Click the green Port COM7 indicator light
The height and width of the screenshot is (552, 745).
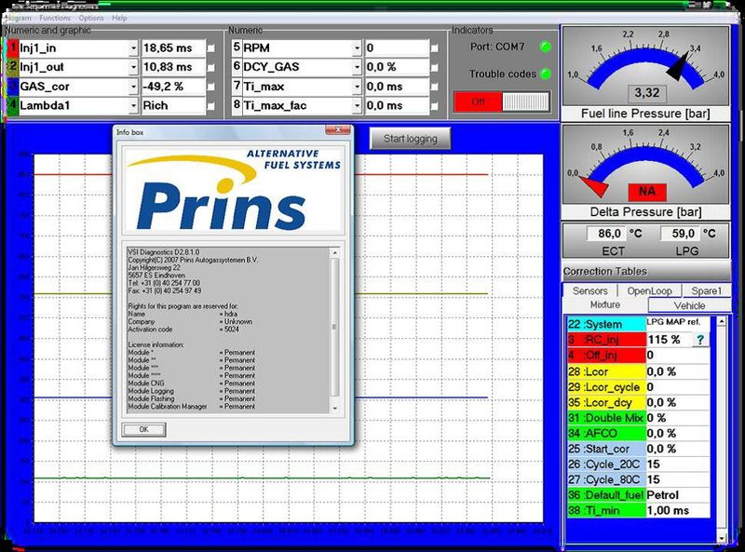coord(546,47)
